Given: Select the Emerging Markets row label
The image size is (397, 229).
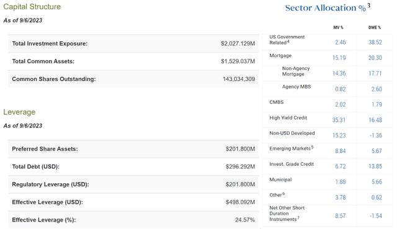Looking at the screenshot, I should point(291,149).
